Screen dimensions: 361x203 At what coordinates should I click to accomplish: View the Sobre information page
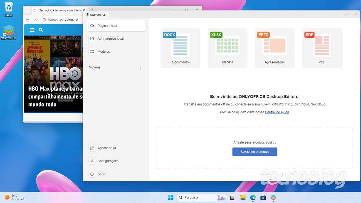click(x=102, y=174)
